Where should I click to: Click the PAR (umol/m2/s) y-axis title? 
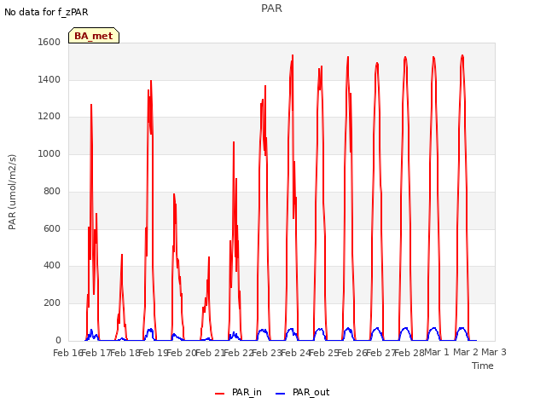coord(12,192)
